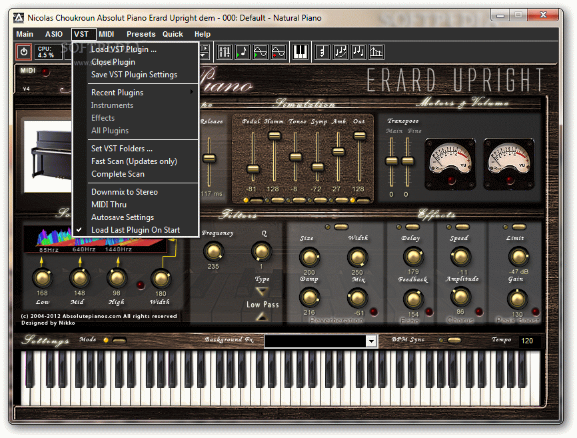Click the chord notes toolbar icon

click(x=322, y=52)
